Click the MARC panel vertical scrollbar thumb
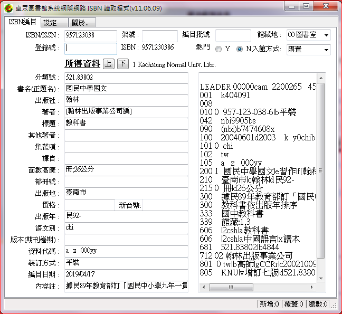Image resolution: width=342 pixels, height=314 pixels. coord(321,170)
